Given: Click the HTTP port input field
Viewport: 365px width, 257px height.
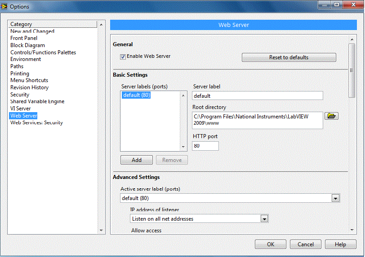Looking at the screenshot, I should (x=205, y=146).
